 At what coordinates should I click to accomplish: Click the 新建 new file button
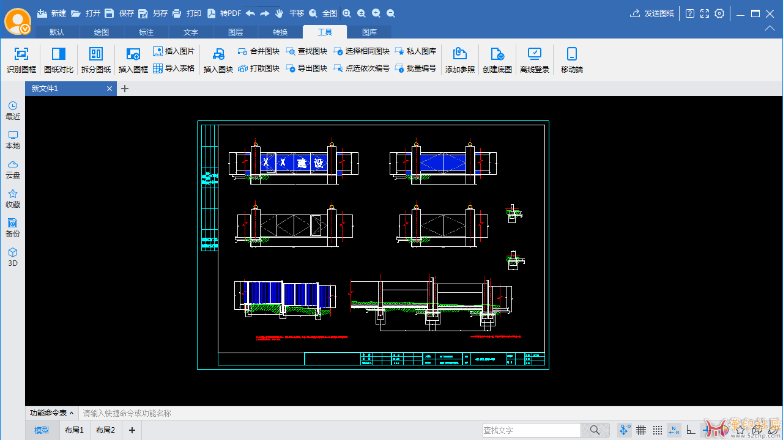(x=52, y=13)
